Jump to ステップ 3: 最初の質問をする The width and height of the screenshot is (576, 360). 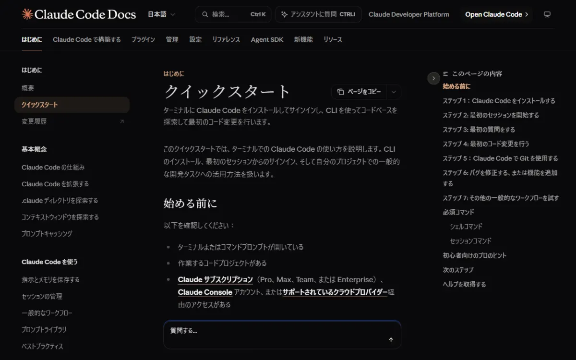[x=479, y=130]
